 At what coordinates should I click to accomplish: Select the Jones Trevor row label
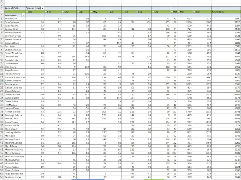(x=15, y=122)
